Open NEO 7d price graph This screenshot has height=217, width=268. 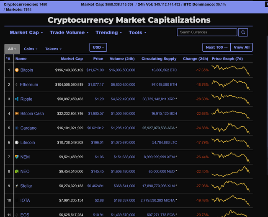click(x=230, y=171)
